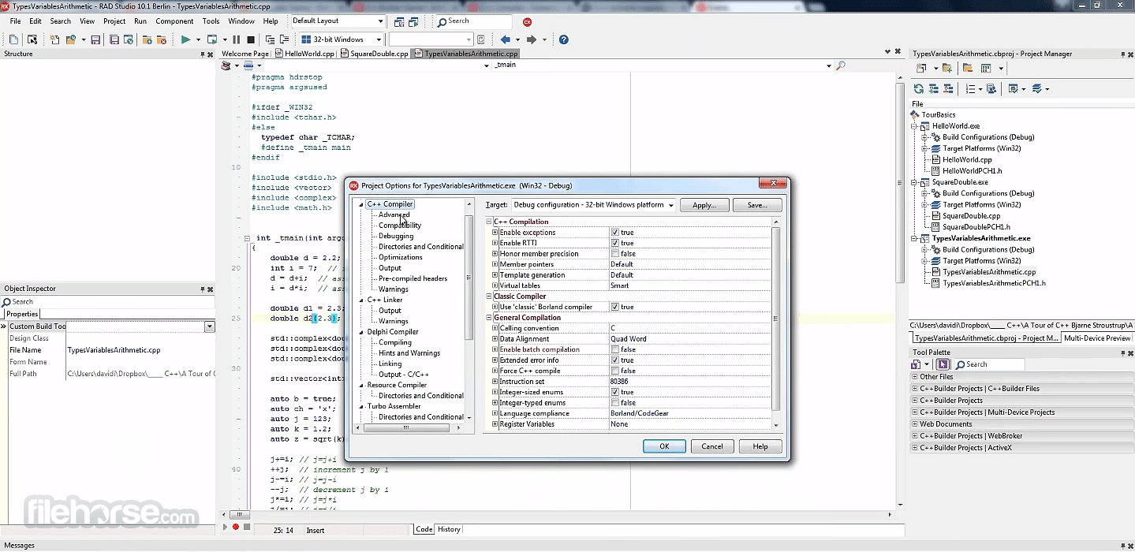The width and height of the screenshot is (1135, 552).
Task: Pause execution with the Pause icon
Action: point(237,39)
